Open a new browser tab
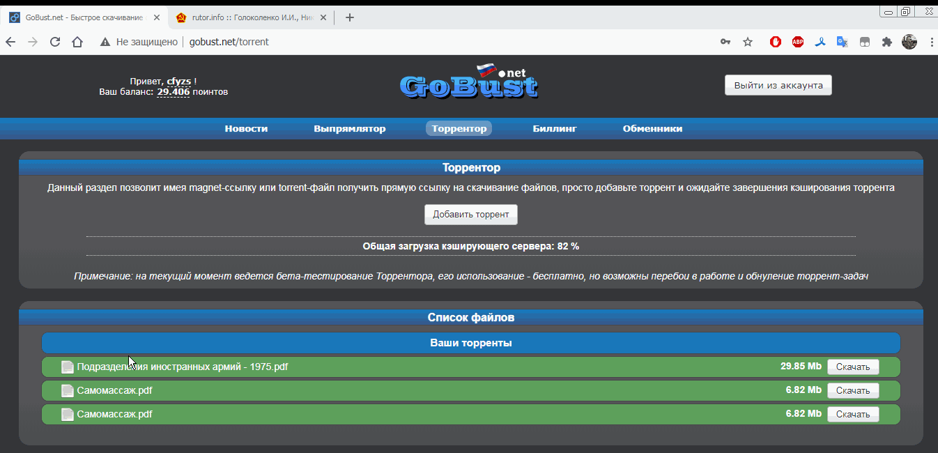 point(350,17)
